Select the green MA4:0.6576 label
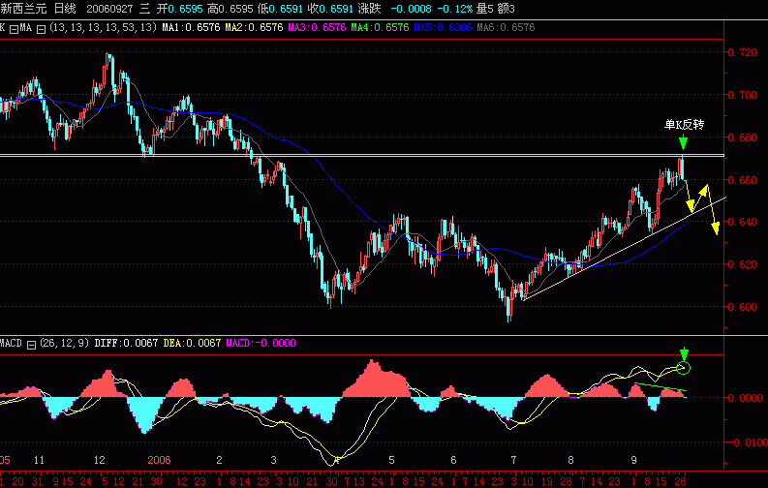The width and height of the screenshot is (768, 488). pyautogui.click(x=380, y=28)
